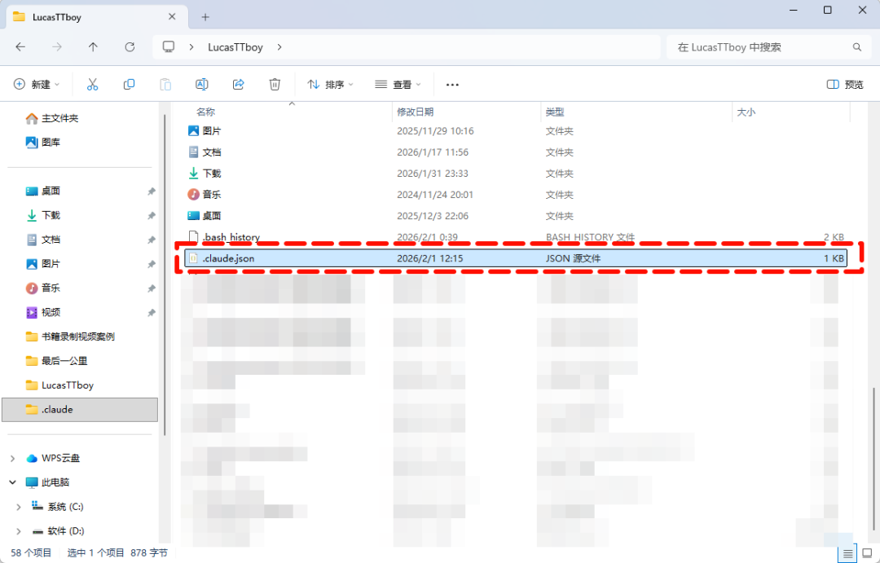This screenshot has height=563, width=880.
Task: Click the file list vertical scrollbar
Action: (x=873, y=459)
